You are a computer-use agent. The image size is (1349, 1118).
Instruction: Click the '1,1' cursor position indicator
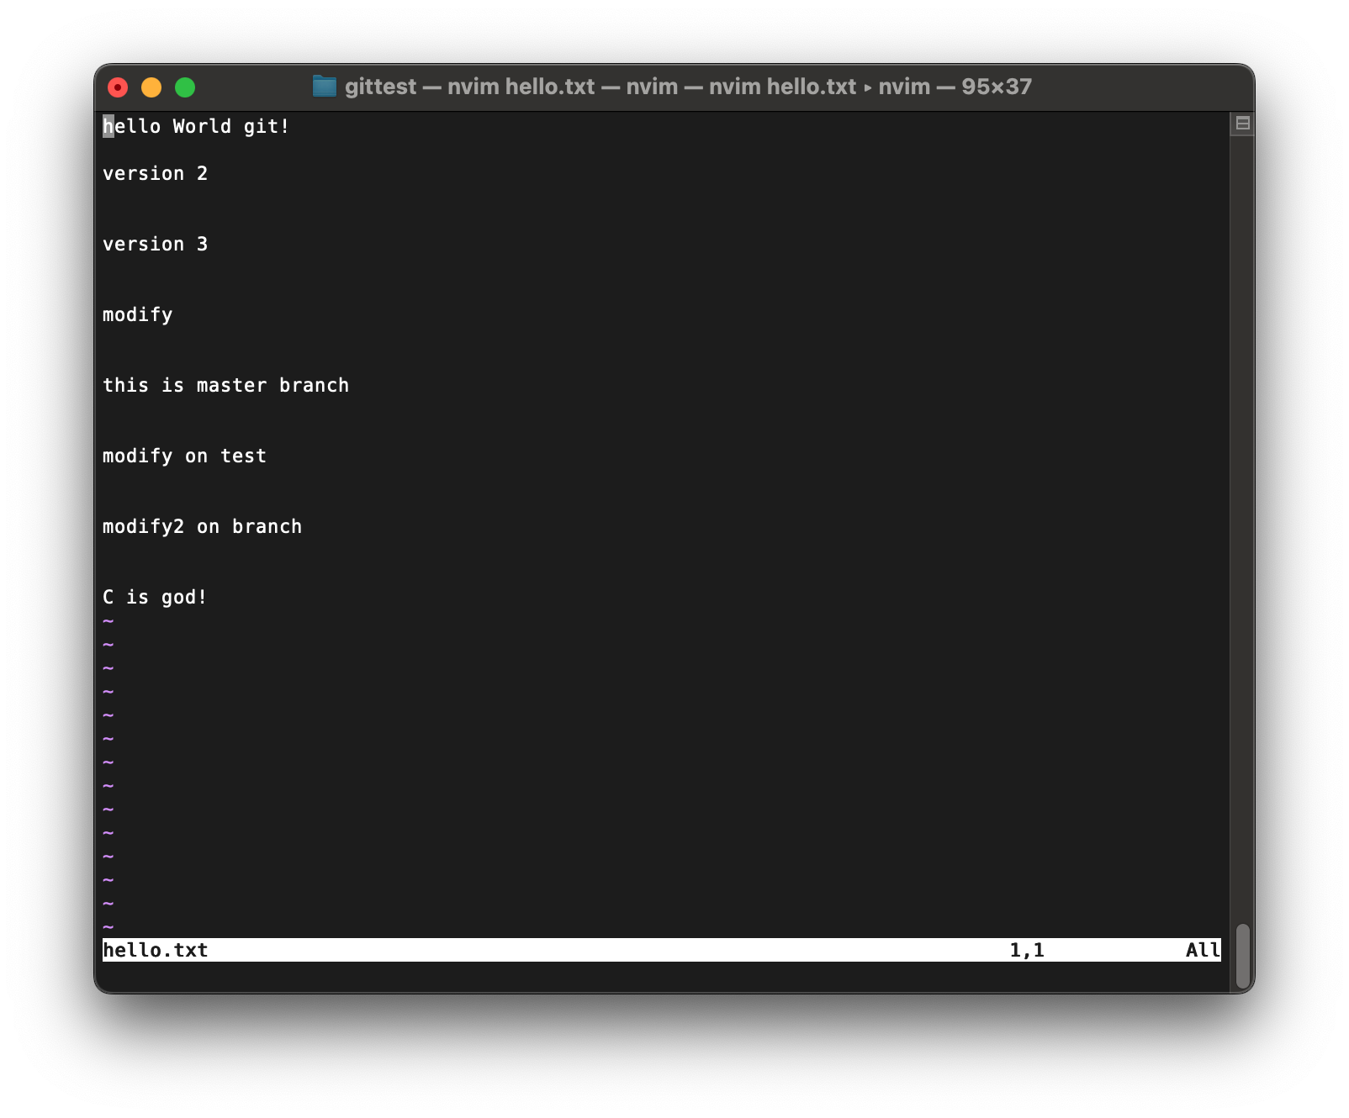pyautogui.click(x=1027, y=950)
